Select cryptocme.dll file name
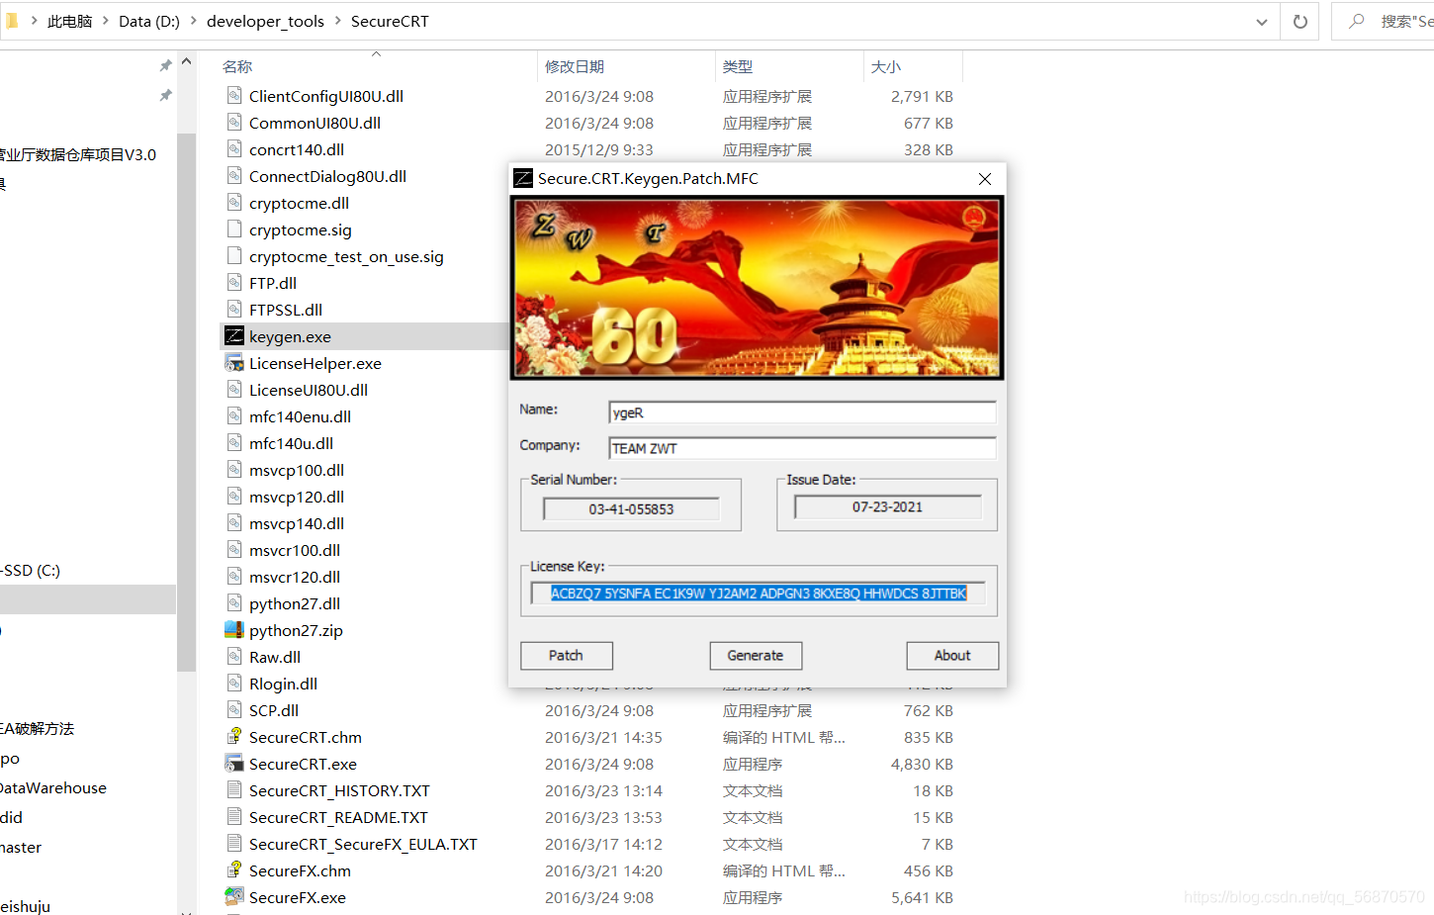 (299, 203)
